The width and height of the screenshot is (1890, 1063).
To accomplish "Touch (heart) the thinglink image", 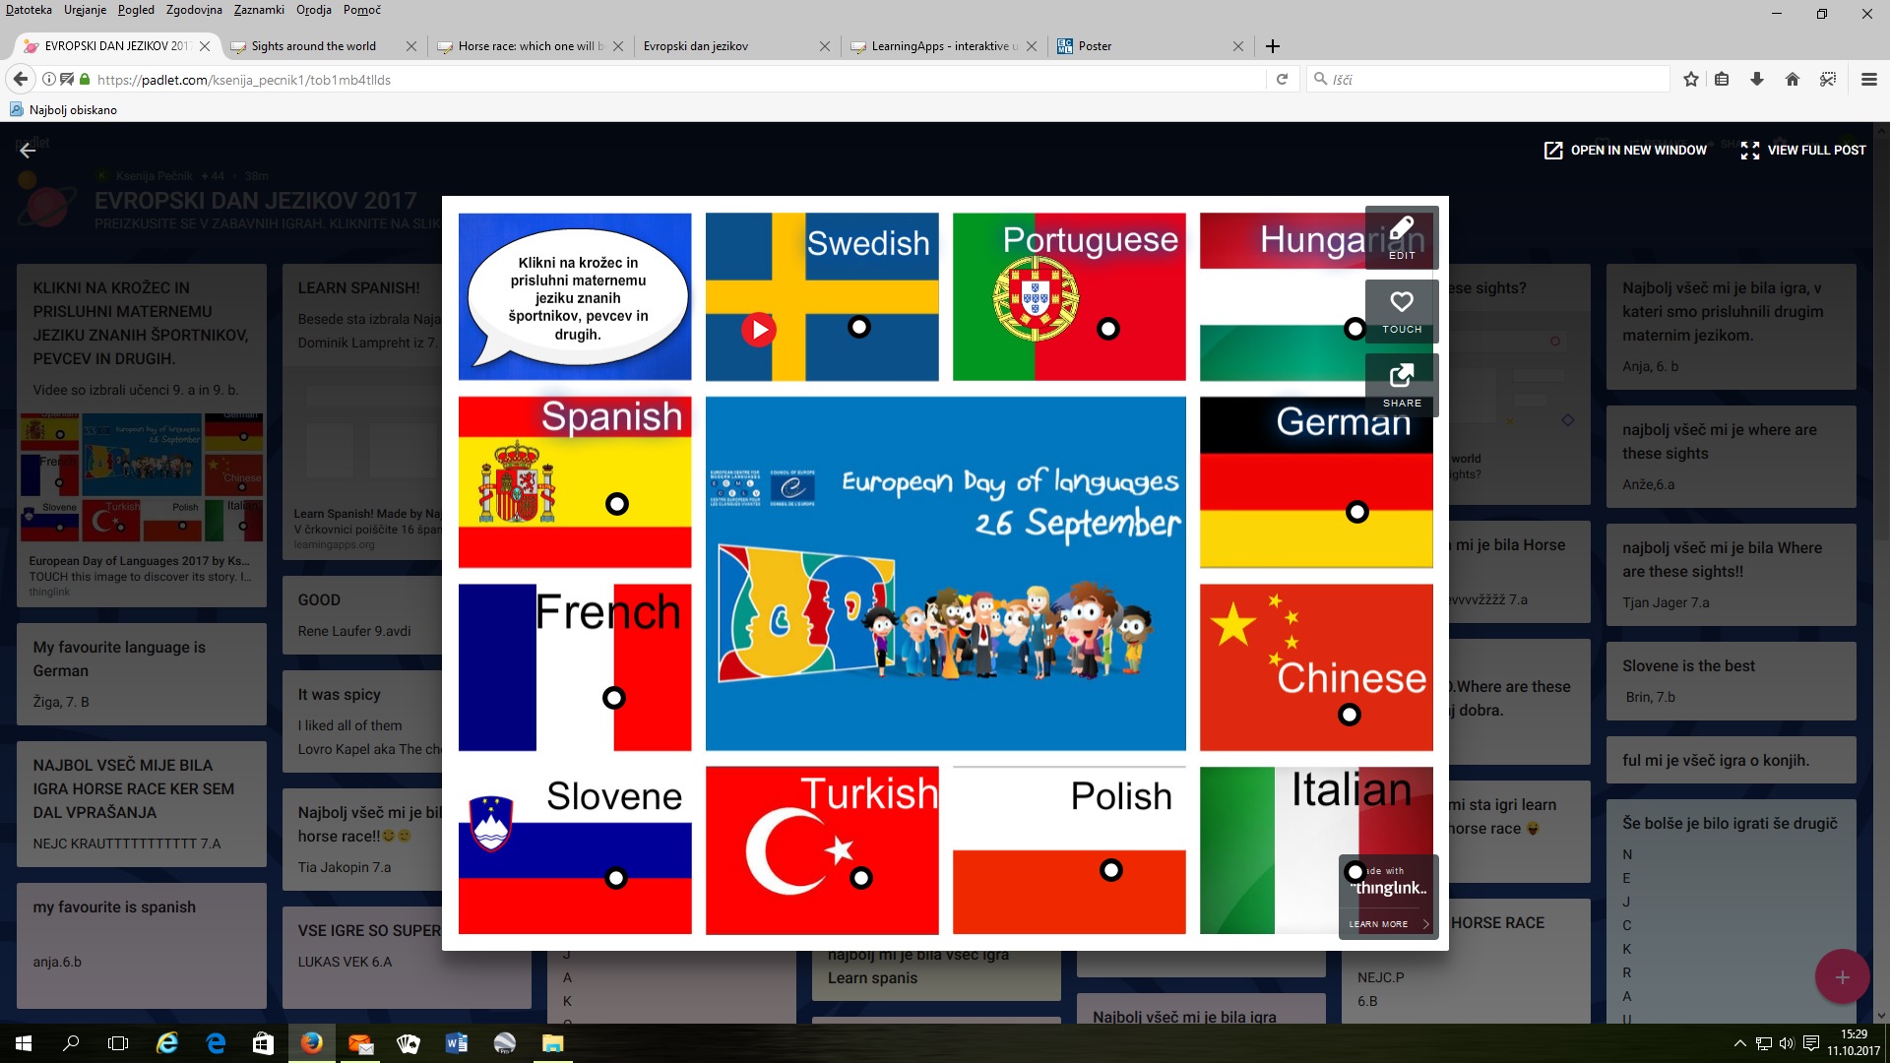I will point(1402,311).
